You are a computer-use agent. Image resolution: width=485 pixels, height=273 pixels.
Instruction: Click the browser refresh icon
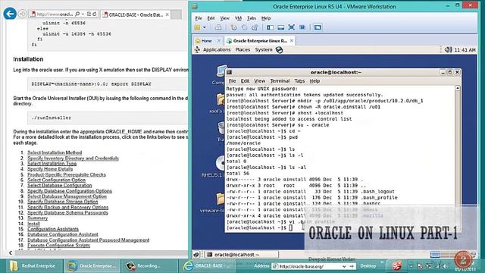tap(95, 14)
